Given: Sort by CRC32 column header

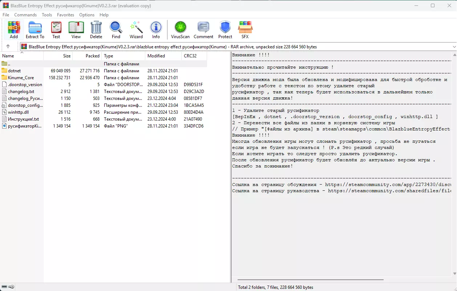Looking at the screenshot, I should 194,56.
